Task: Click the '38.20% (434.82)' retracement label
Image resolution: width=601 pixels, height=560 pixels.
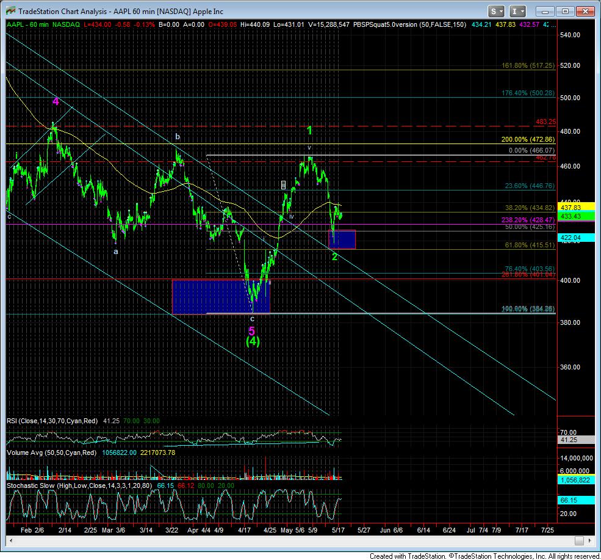Action: pyautogui.click(x=530, y=208)
